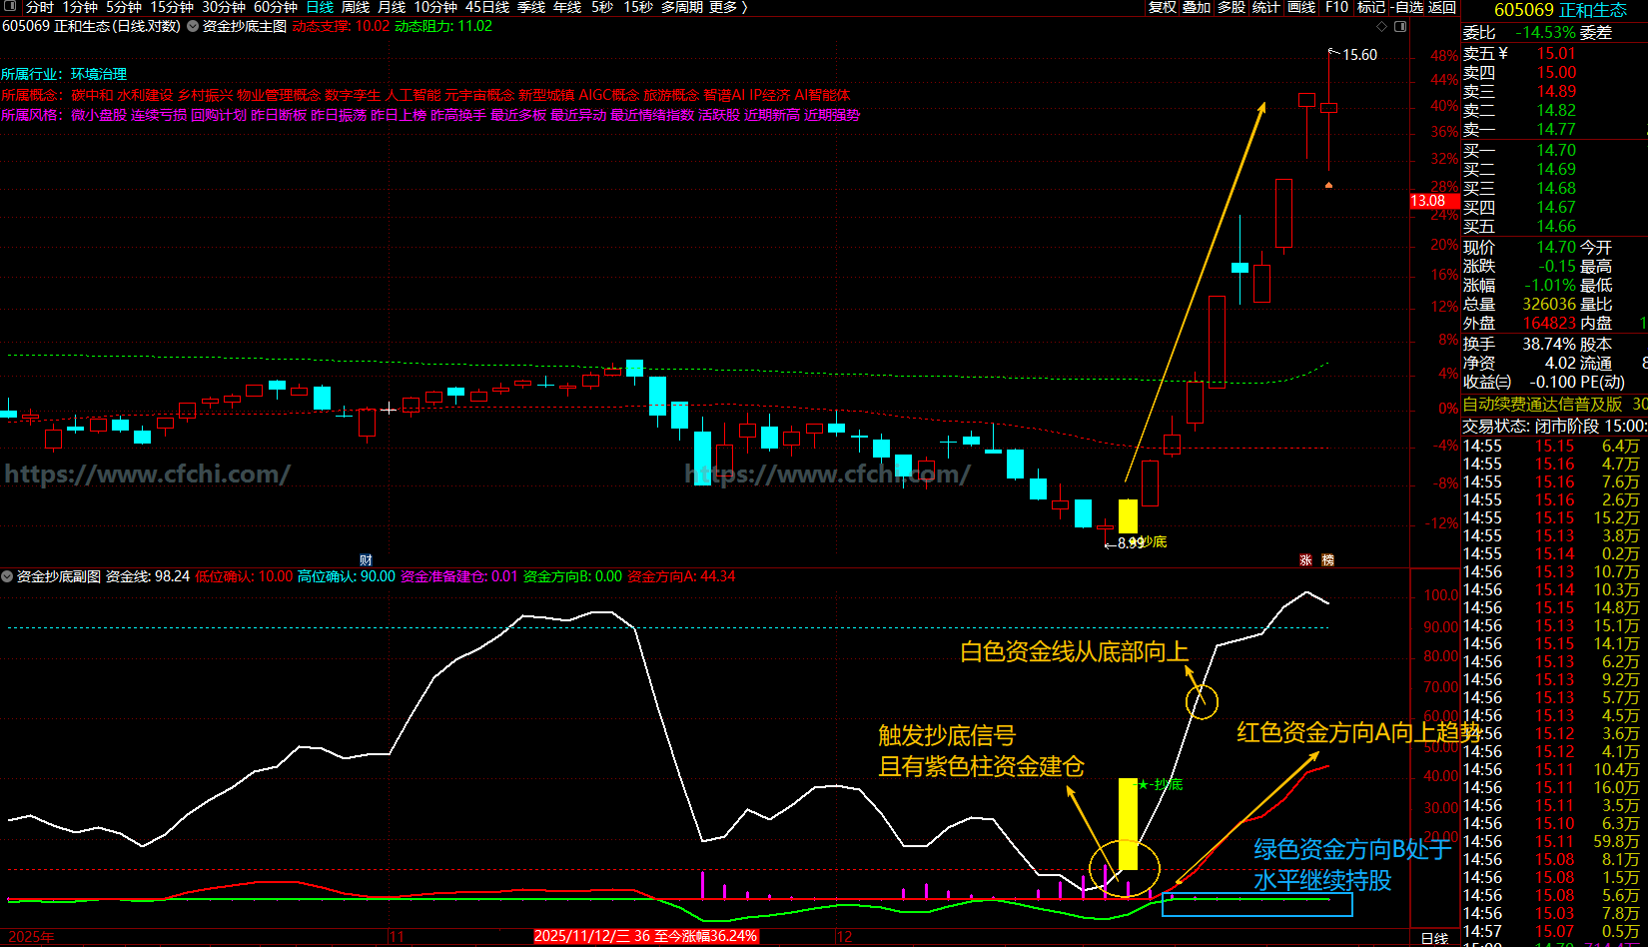Click the 返回 back button
1648x947 pixels.
point(1442,7)
